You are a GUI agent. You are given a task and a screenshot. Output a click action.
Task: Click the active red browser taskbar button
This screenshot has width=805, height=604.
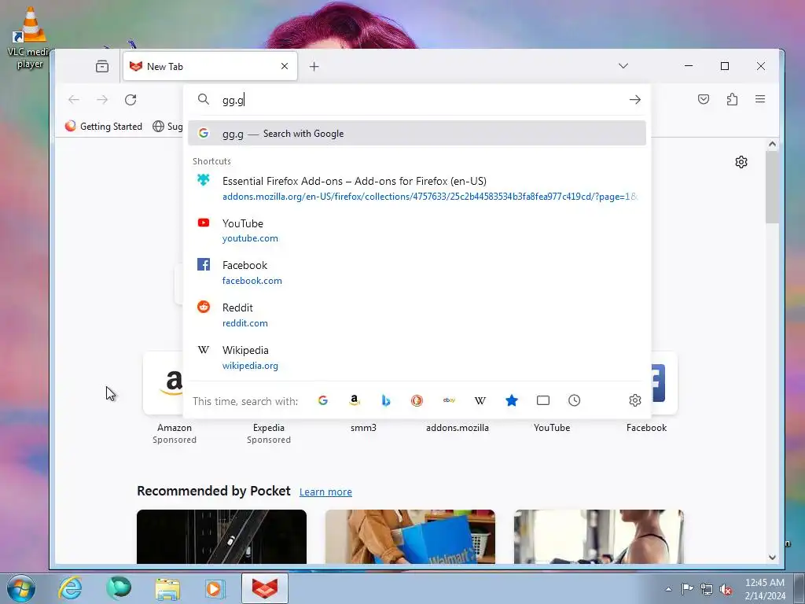(x=265, y=588)
